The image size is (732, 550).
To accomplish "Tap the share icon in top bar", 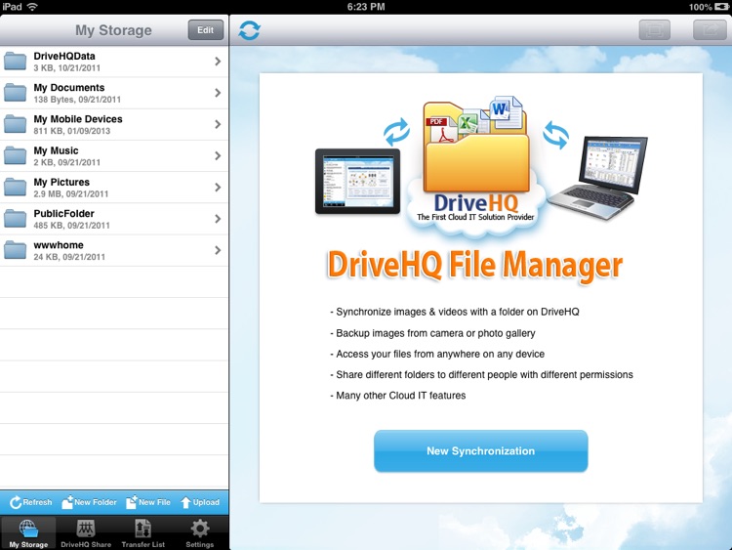I will click(x=710, y=30).
